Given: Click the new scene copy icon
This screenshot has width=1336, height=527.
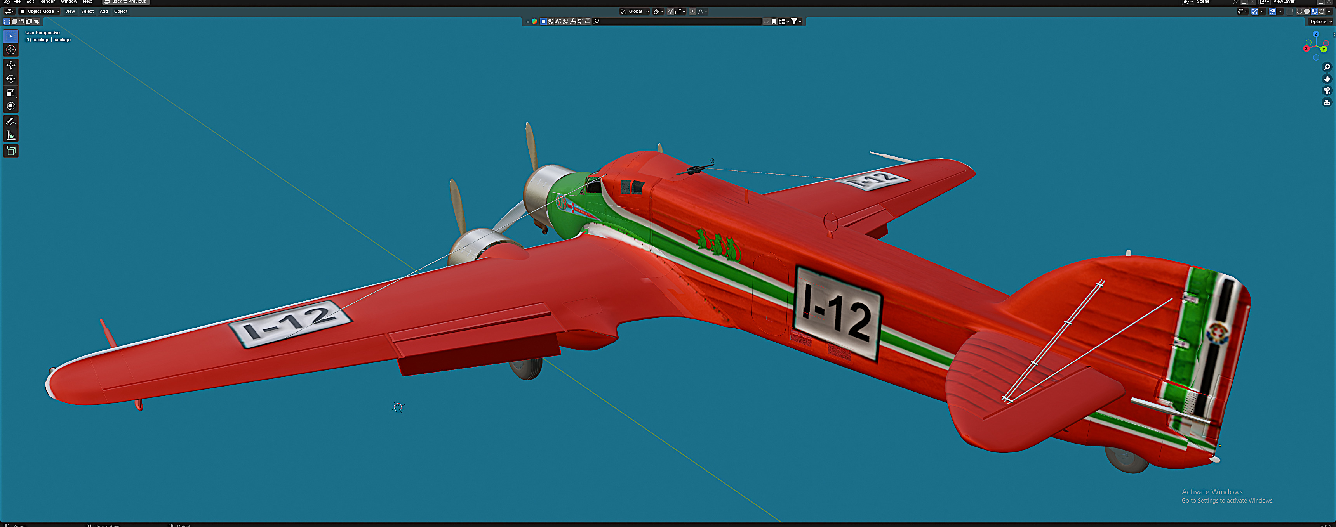Looking at the screenshot, I should pos(1245,2).
